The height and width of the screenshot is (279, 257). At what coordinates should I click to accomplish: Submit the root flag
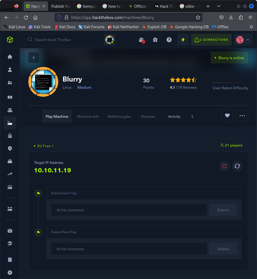point(223,249)
